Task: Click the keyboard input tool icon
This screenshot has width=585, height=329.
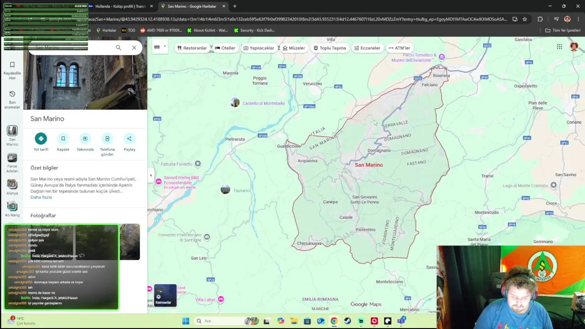Action: (157, 47)
